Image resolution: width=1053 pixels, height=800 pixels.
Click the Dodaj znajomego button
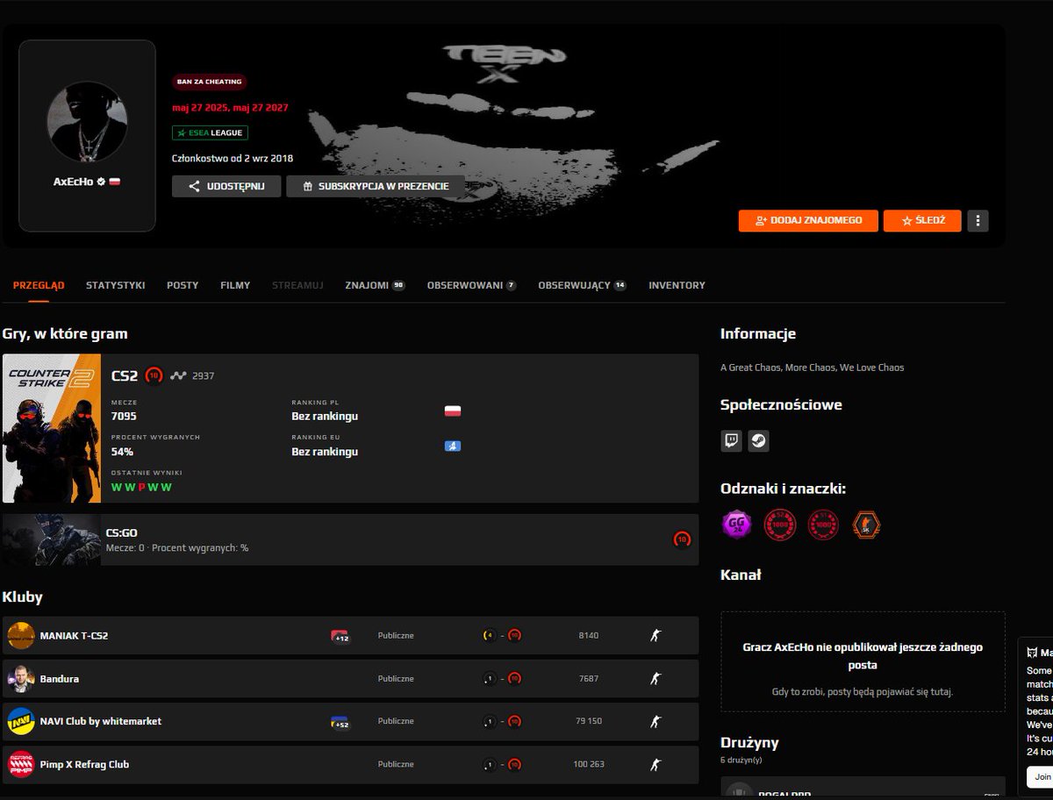click(808, 220)
